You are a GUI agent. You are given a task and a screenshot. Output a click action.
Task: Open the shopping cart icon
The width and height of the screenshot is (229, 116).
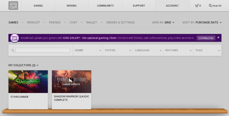(197, 6)
